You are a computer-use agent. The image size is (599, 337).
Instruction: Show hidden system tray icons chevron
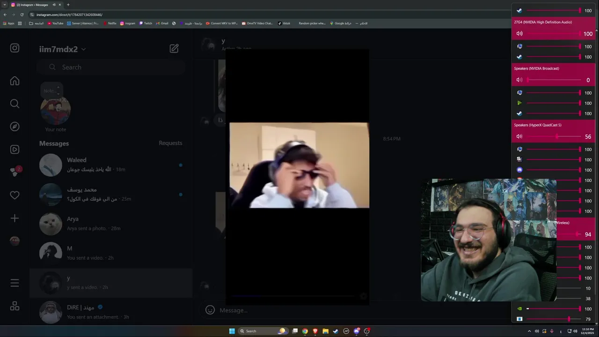coord(529,331)
